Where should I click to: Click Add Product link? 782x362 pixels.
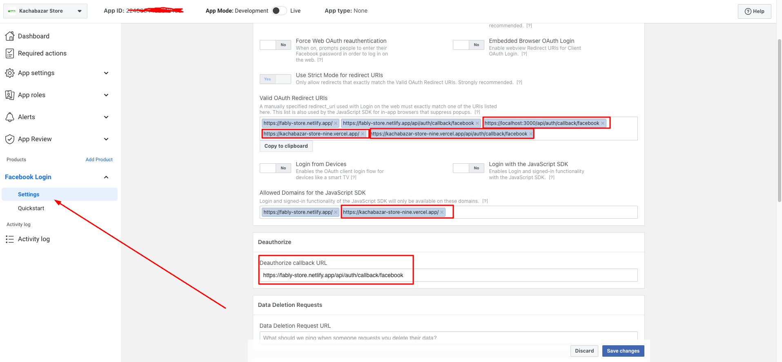coord(99,160)
